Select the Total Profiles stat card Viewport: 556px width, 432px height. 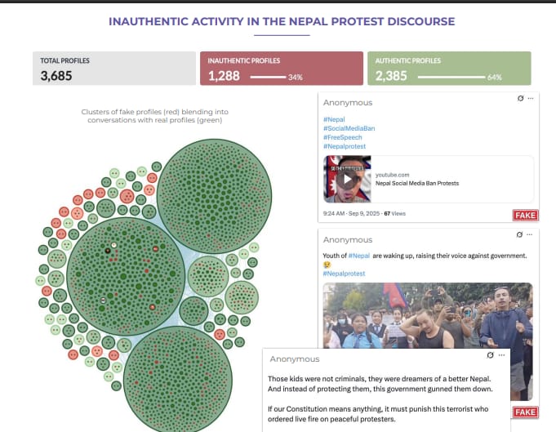[114, 69]
